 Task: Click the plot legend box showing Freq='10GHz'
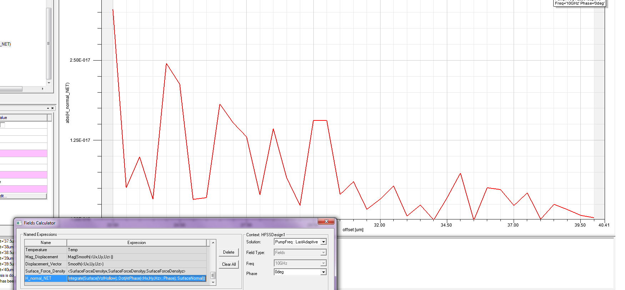pos(579,3)
